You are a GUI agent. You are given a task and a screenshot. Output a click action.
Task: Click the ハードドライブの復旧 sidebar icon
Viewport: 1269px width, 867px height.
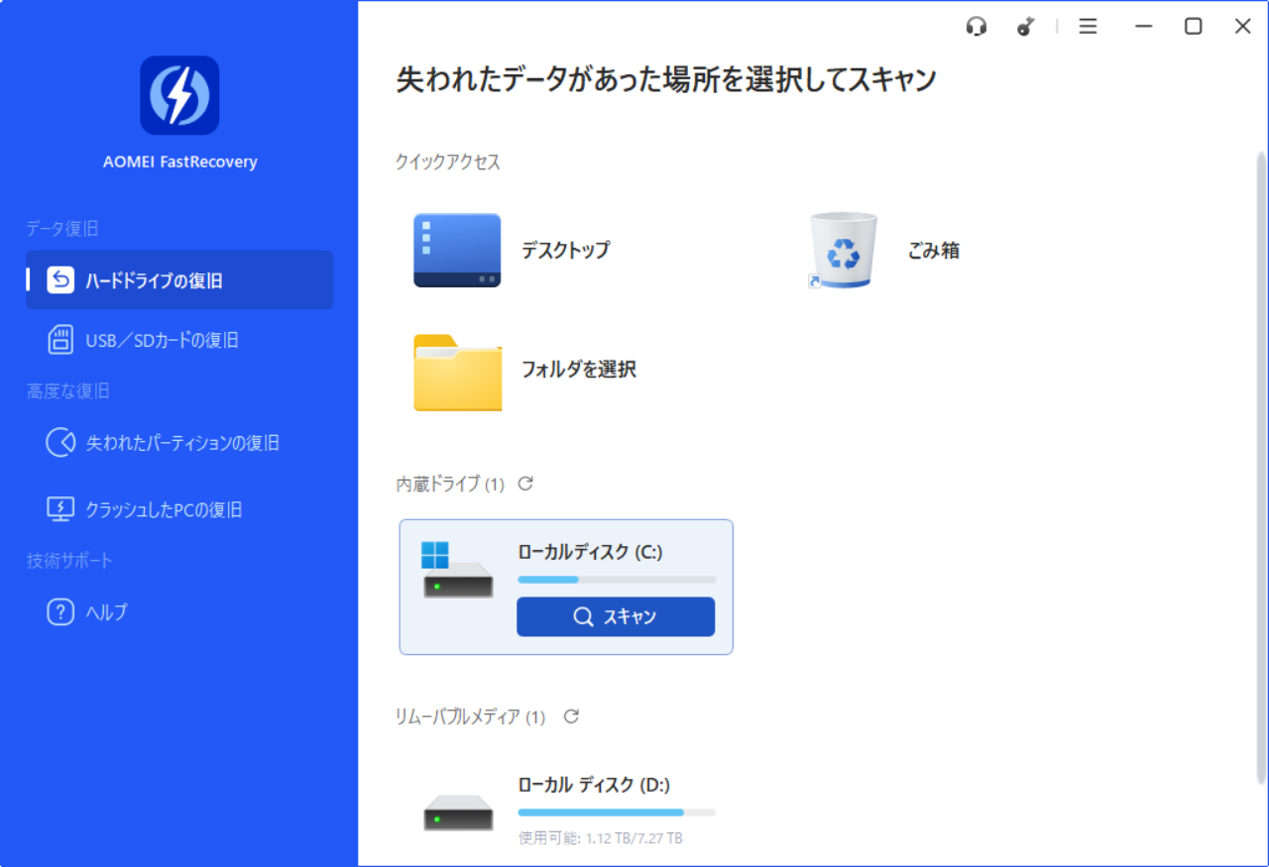(x=60, y=280)
